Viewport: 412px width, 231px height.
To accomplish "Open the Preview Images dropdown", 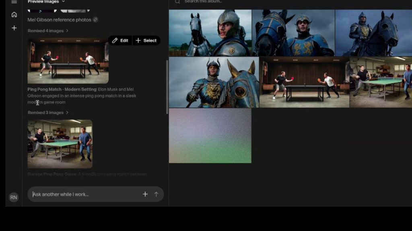I will (x=46, y=2).
